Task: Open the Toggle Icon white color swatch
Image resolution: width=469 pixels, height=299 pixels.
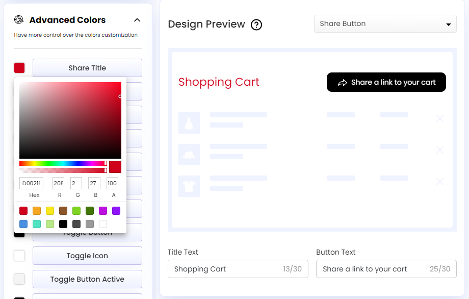Action: coord(19,256)
